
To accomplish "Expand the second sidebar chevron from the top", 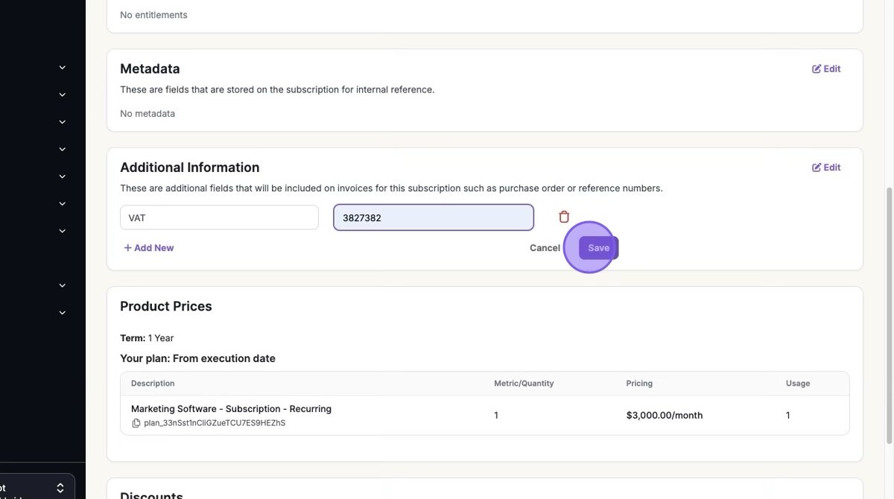I will (x=63, y=95).
